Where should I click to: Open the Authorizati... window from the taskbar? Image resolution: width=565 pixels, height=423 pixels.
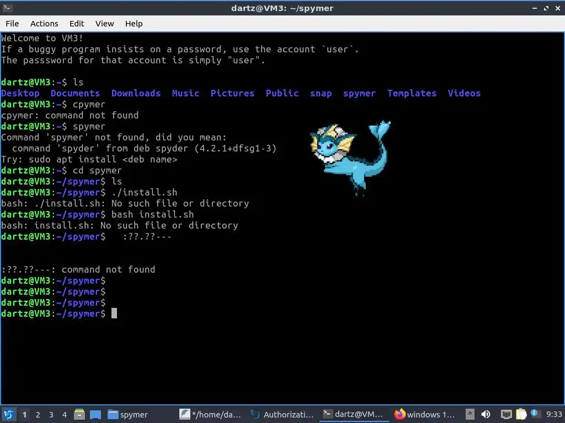[282, 415]
